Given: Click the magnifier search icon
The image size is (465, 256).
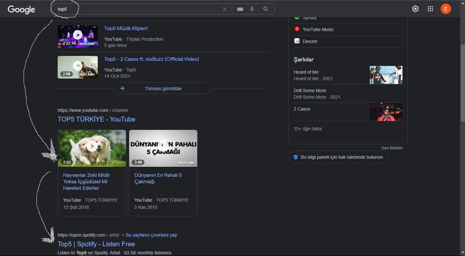Looking at the screenshot, I should click(x=266, y=9).
